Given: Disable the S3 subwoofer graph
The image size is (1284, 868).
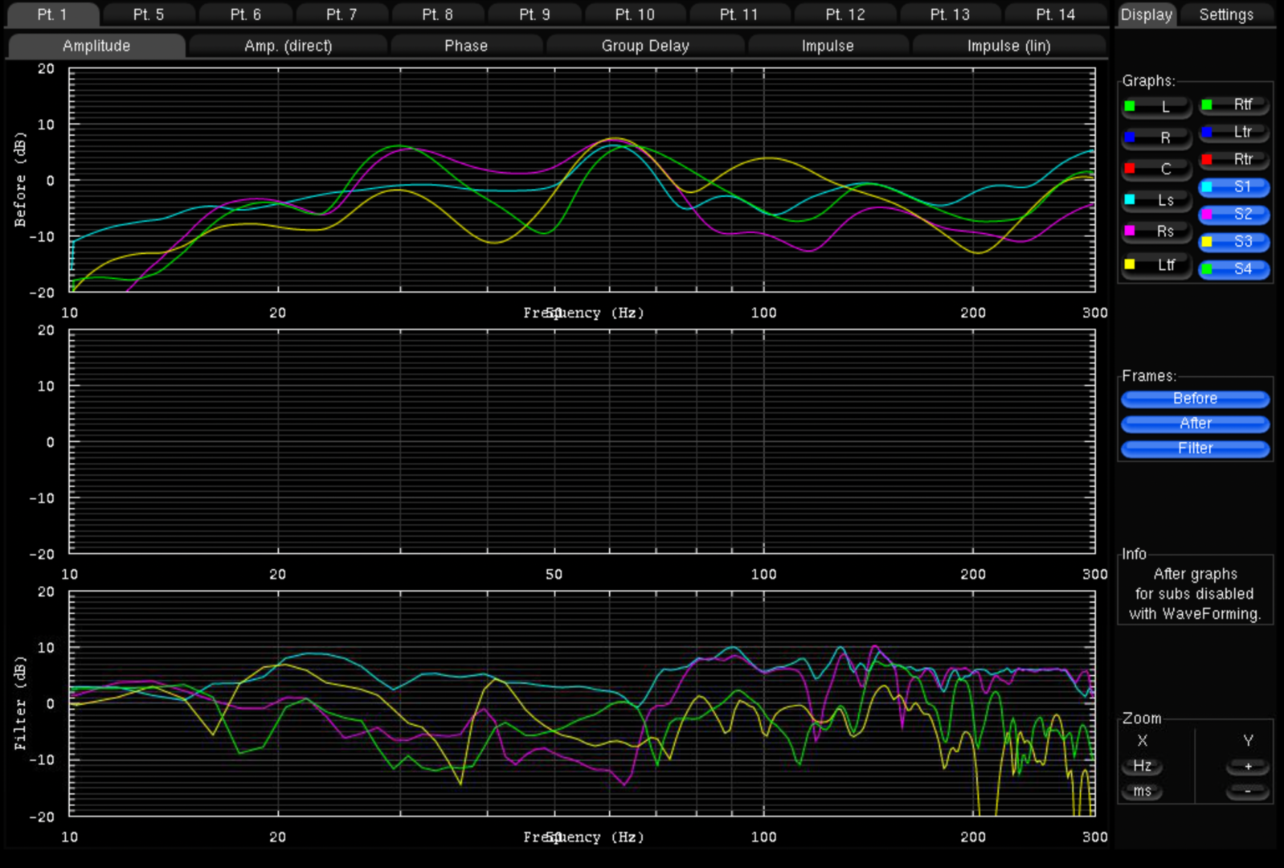Looking at the screenshot, I should [x=1234, y=242].
